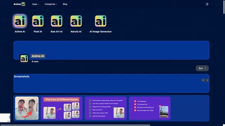
Task: Click the Anime ai logo in header
Action: click(x=19, y=4)
